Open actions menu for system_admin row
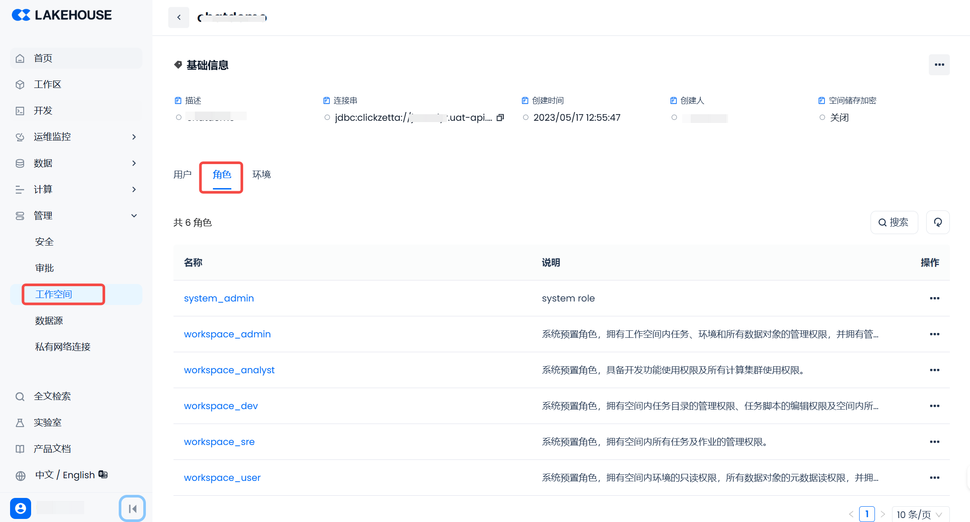Image resolution: width=970 pixels, height=522 pixels. pyautogui.click(x=934, y=298)
